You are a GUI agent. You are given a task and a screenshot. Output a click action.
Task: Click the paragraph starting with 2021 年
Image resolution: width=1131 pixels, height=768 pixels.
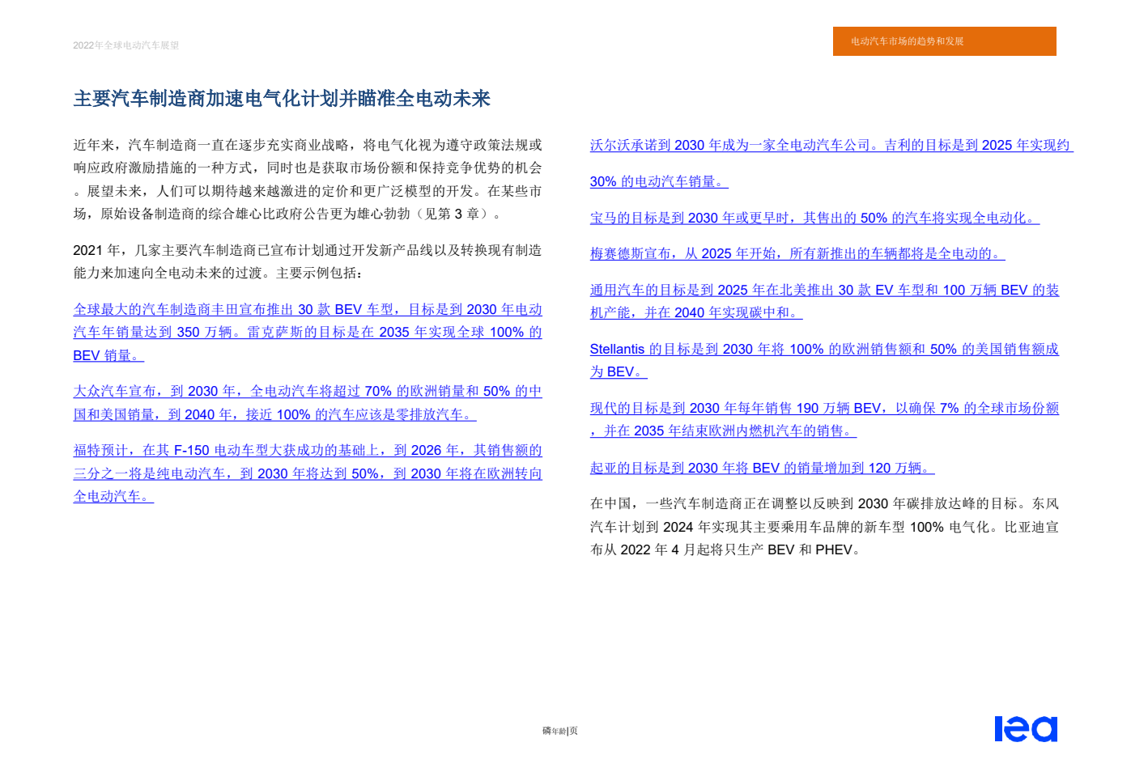click(307, 261)
